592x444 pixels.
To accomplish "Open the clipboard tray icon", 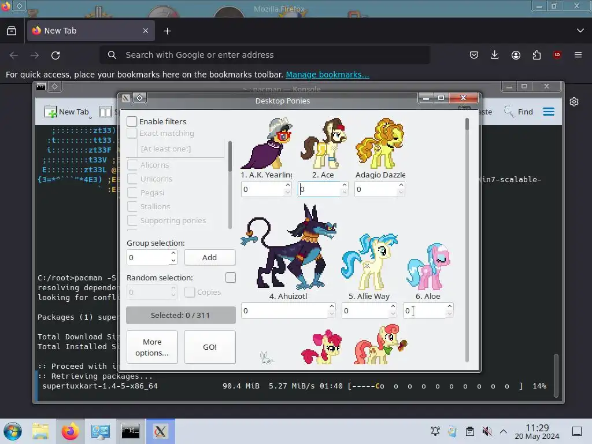I will [469, 431].
